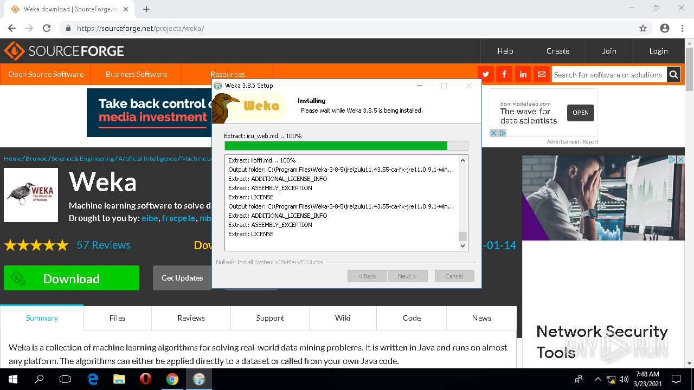Screen dimensions: 694x390
Task: Open the Chrome three-dot menu
Action: tap(682, 28)
